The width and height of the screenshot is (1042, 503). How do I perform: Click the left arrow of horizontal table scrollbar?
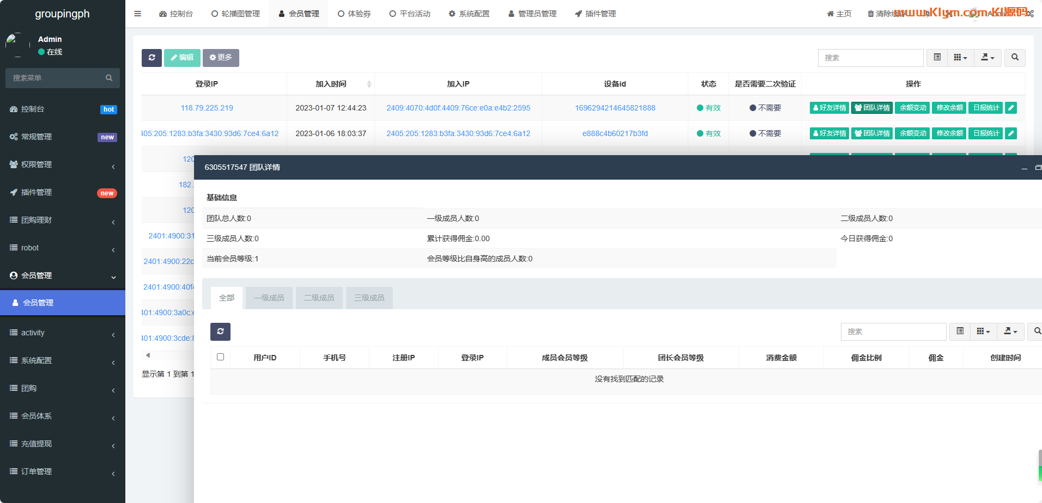click(x=148, y=355)
